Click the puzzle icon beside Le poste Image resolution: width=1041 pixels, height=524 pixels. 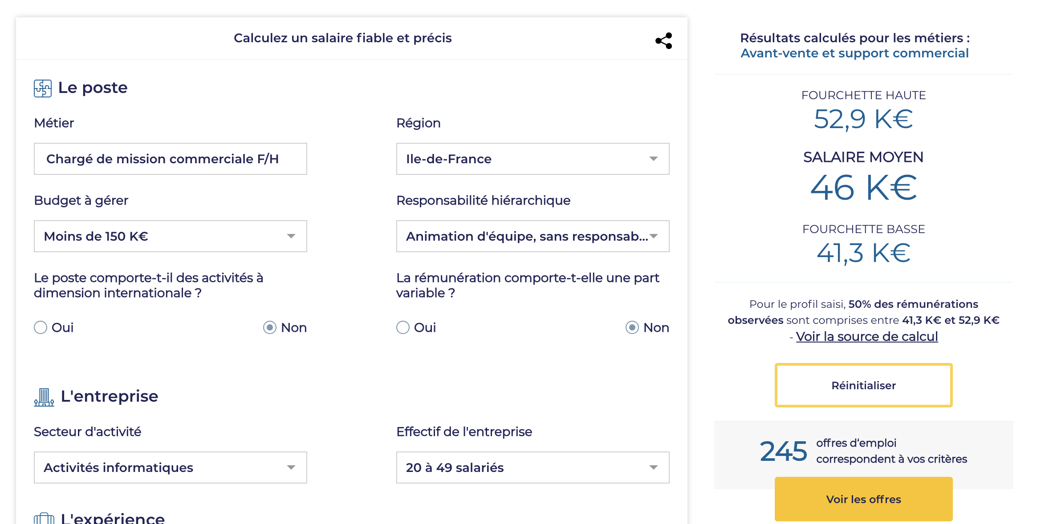tap(43, 88)
